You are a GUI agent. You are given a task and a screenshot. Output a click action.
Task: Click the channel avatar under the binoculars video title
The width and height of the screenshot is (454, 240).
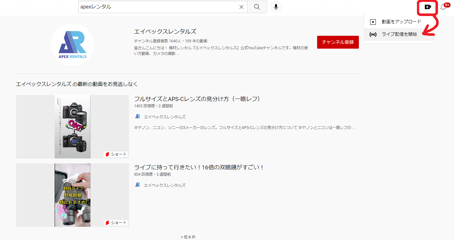pyautogui.click(x=138, y=185)
